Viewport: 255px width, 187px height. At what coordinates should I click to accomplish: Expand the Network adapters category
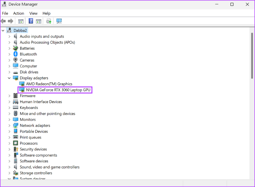point(9,126)
